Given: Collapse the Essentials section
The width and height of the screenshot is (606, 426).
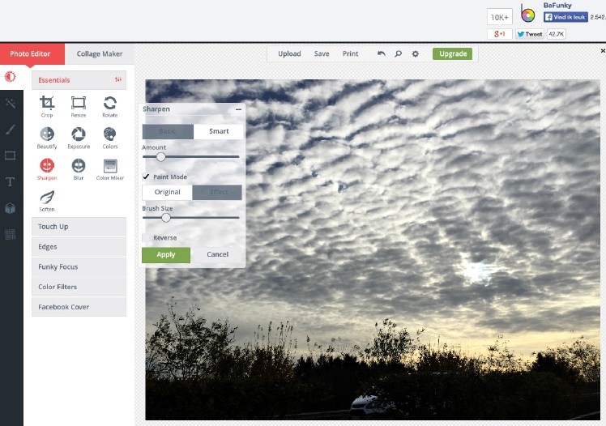Looking at the screenshot, I should click(79, 80).
